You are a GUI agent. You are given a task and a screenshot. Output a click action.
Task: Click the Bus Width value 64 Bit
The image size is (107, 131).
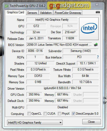point(86,76)
